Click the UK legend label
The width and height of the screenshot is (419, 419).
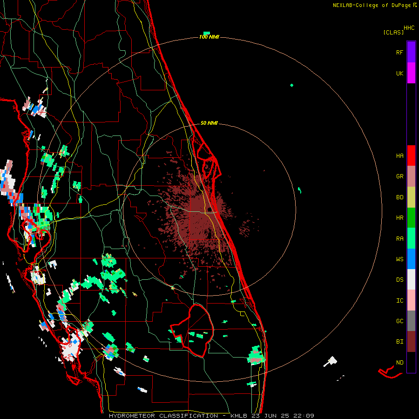399,73
